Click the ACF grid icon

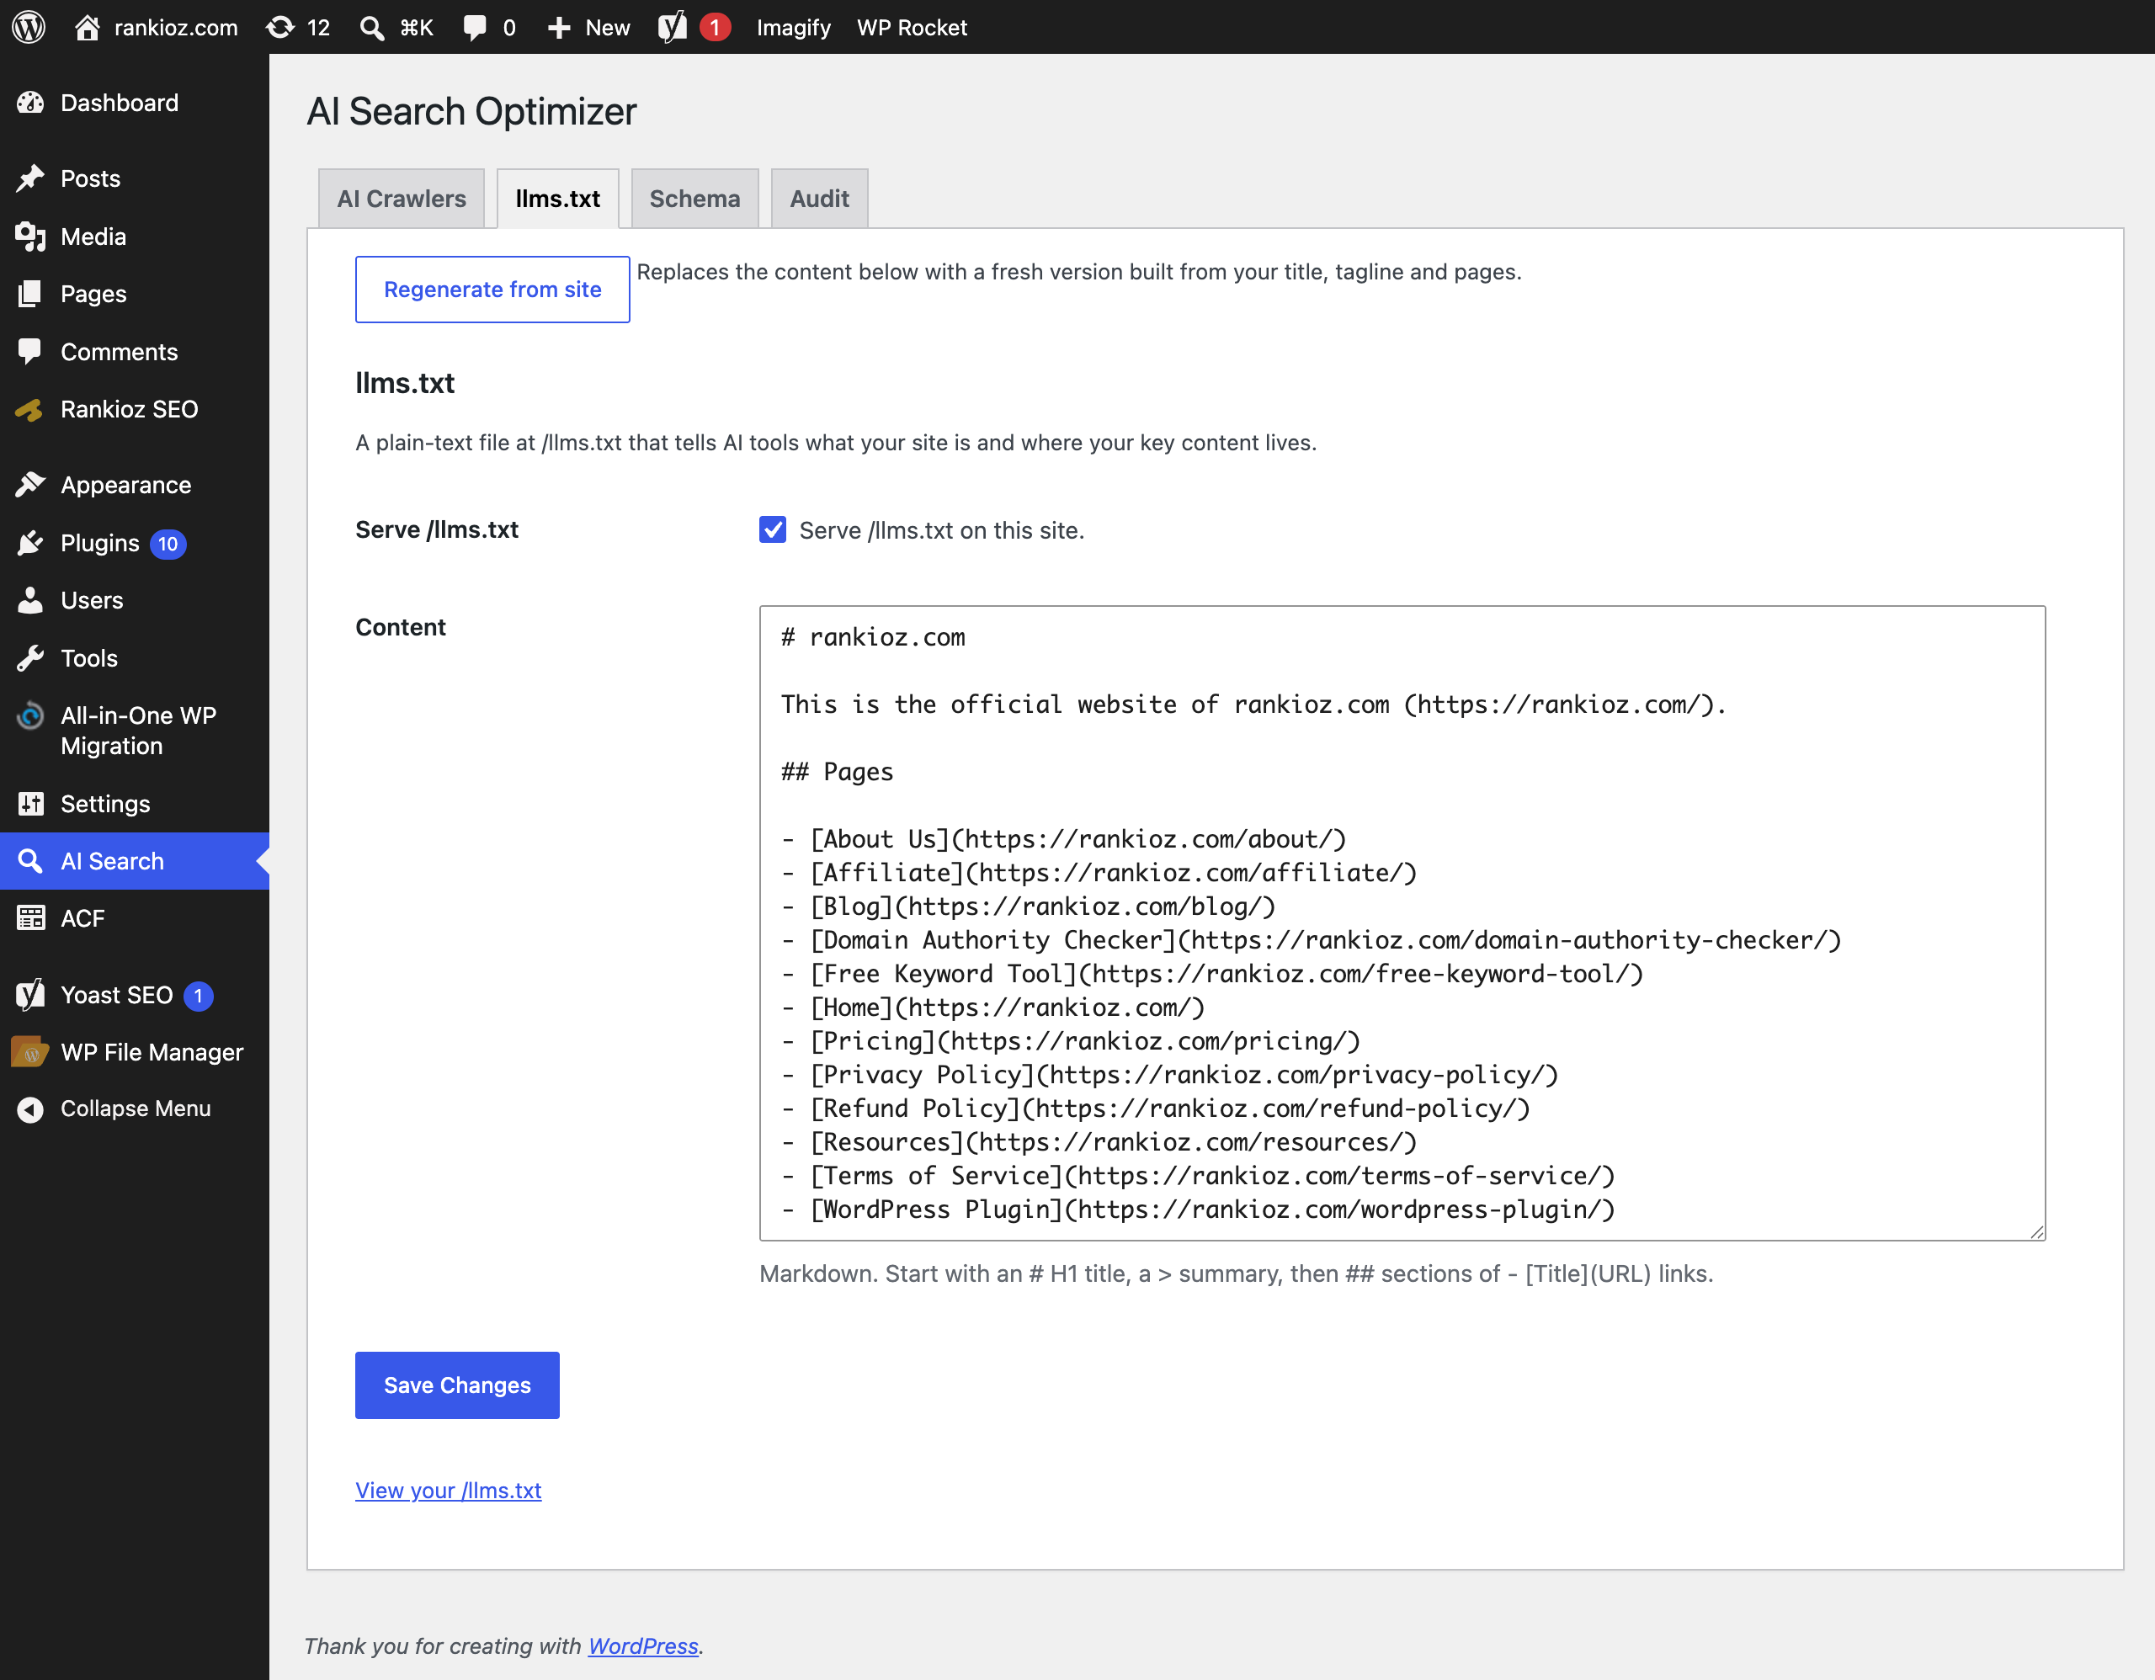[30, 918]
